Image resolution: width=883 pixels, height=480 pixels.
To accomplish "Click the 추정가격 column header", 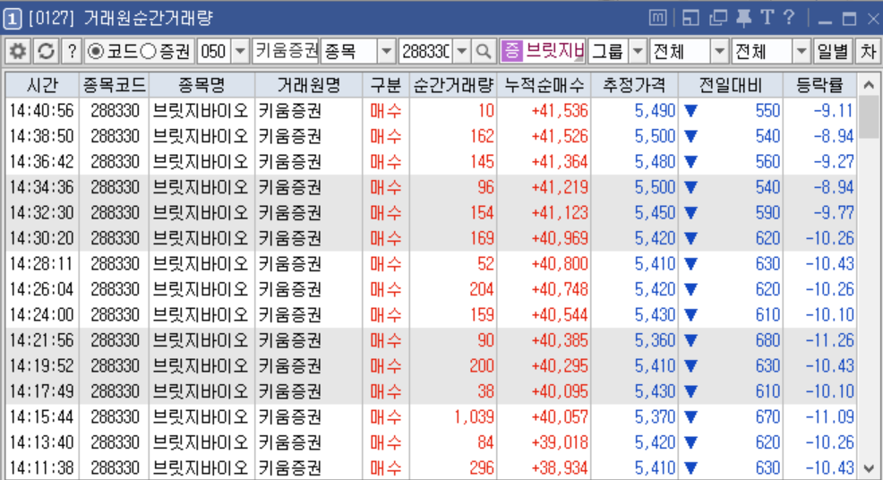I will tap(635, 85).
